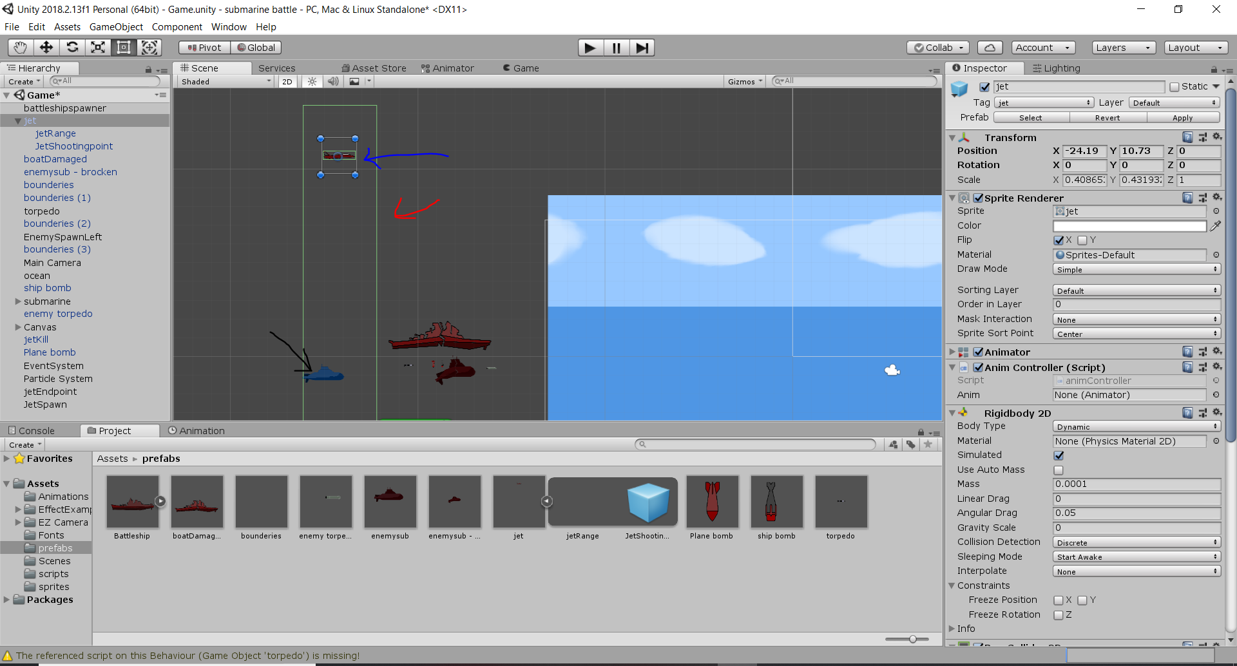
Task: Open Gizmos dropdown
Action: (x=745, y=81)
